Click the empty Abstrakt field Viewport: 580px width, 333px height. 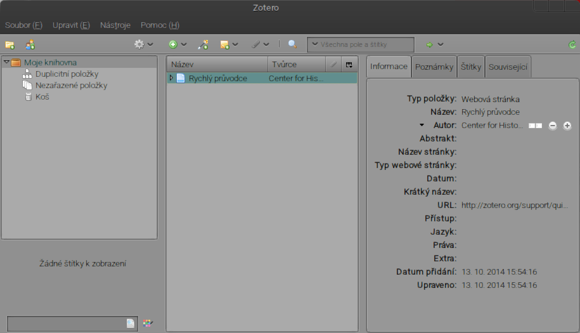516,139
